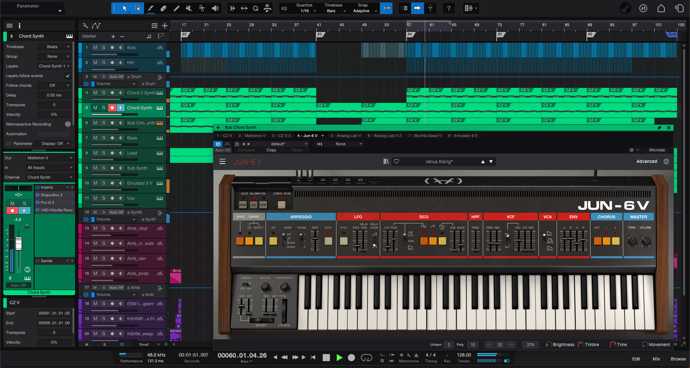Switch to the 7 - Buchla Easel V tab
690x368 pixels.
(425, 136)
